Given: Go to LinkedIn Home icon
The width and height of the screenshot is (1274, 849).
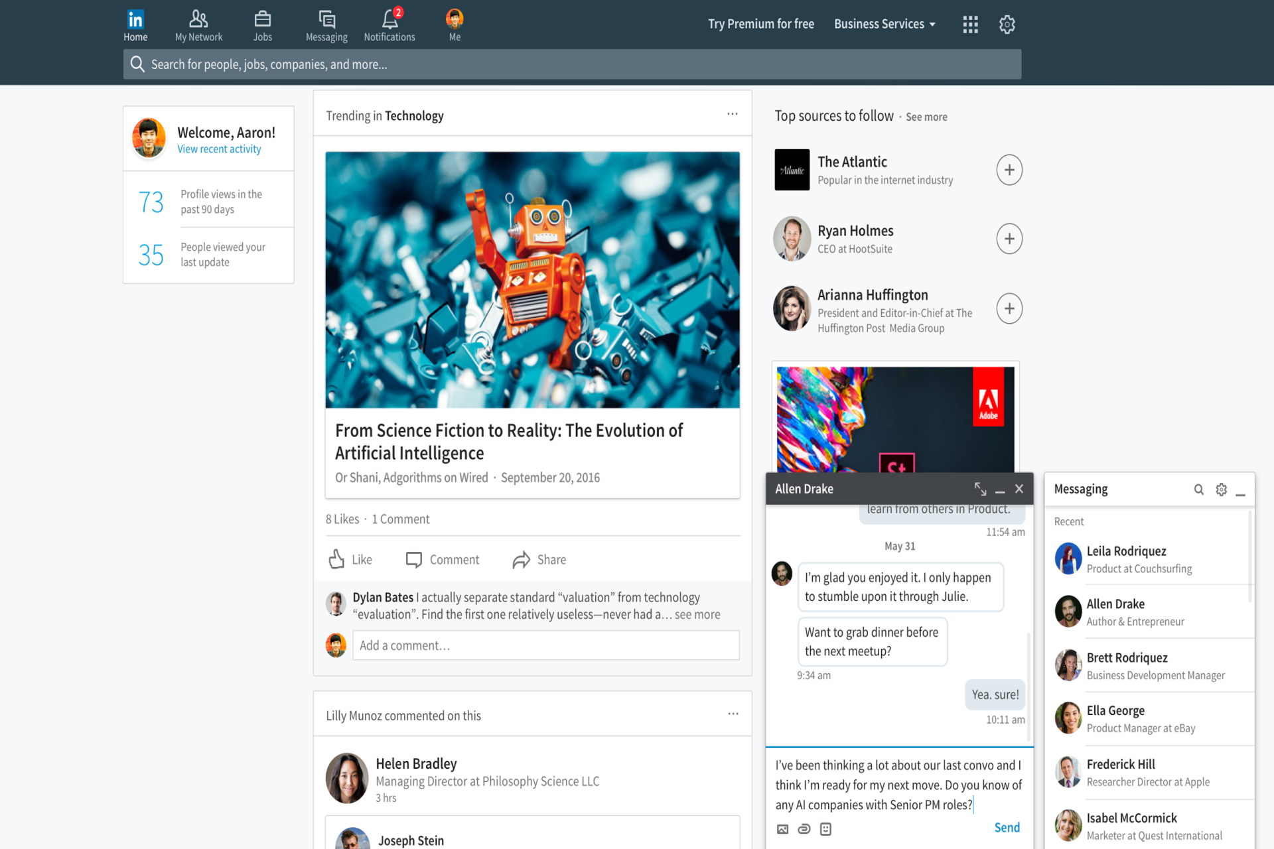Looking at the screenshot, I should (x=135, y=25).
